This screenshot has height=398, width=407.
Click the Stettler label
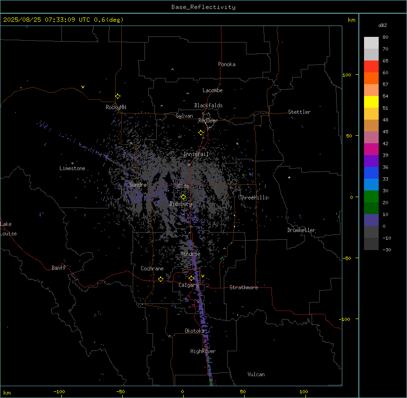point(299,112)
